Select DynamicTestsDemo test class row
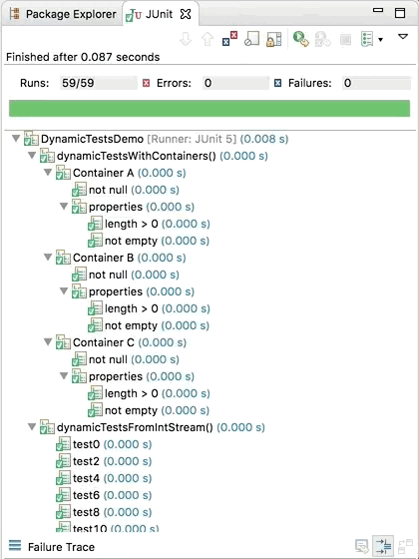This screenshot has width=419, height=559. (156, 139)
